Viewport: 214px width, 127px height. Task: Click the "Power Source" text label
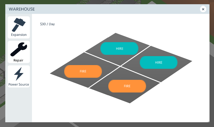coord(19,85)
